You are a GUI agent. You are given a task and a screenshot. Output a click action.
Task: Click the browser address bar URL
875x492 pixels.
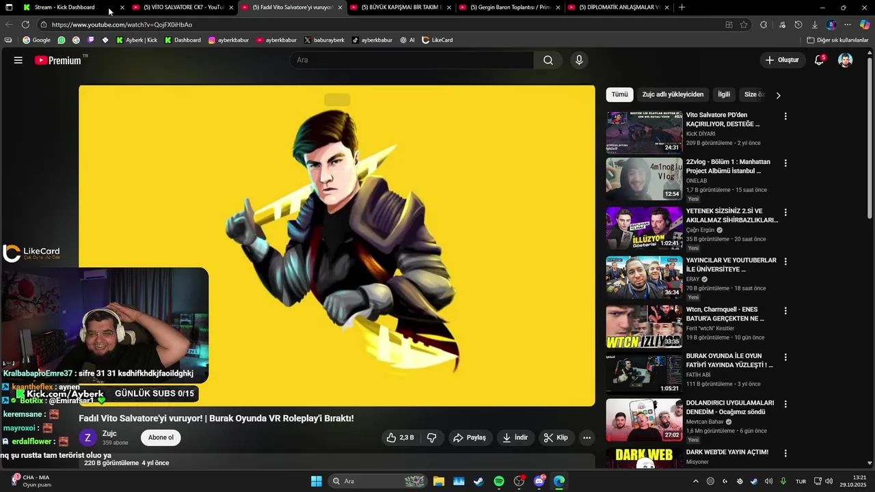click(x=122, y=25)
